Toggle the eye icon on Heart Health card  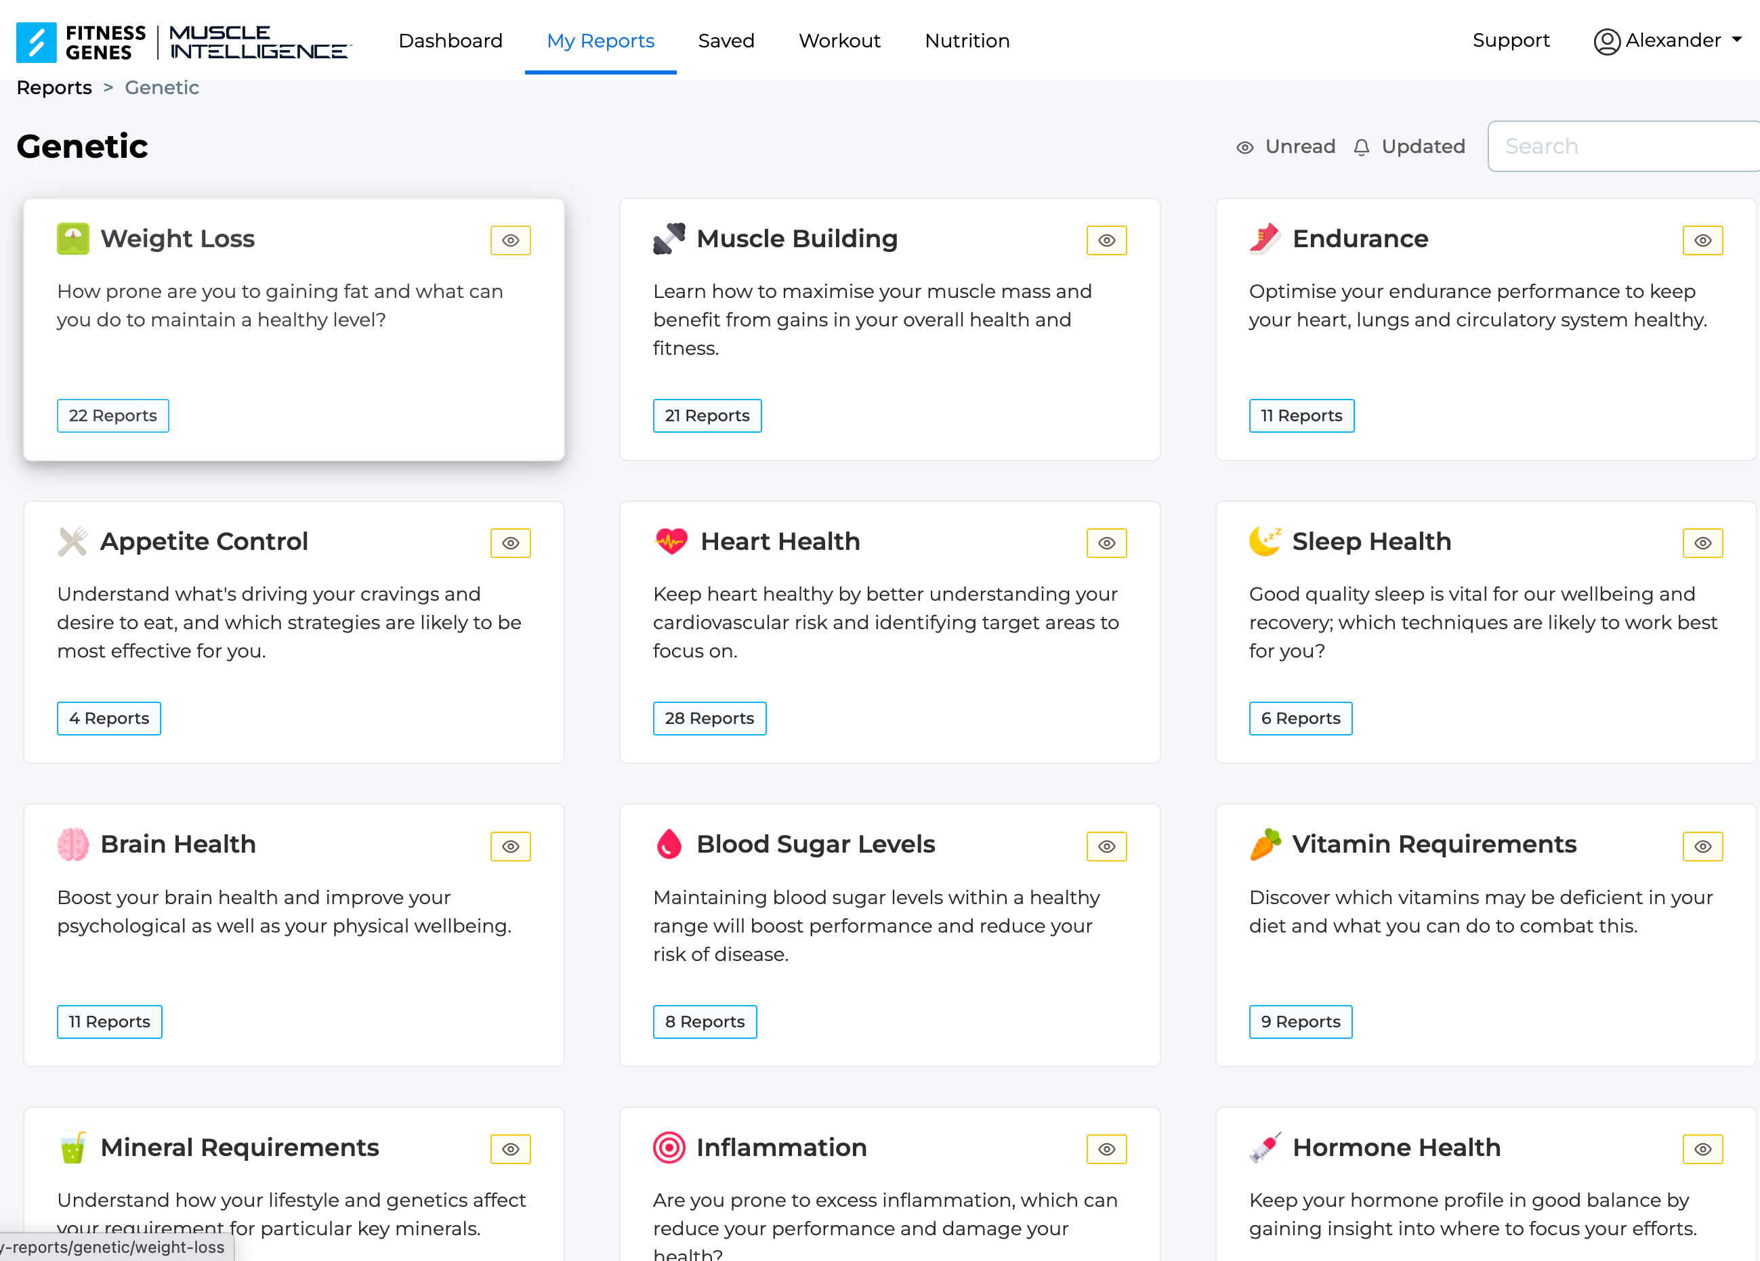[1106, 543]
